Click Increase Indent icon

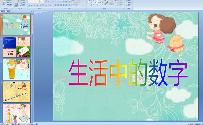coord(66,1)
